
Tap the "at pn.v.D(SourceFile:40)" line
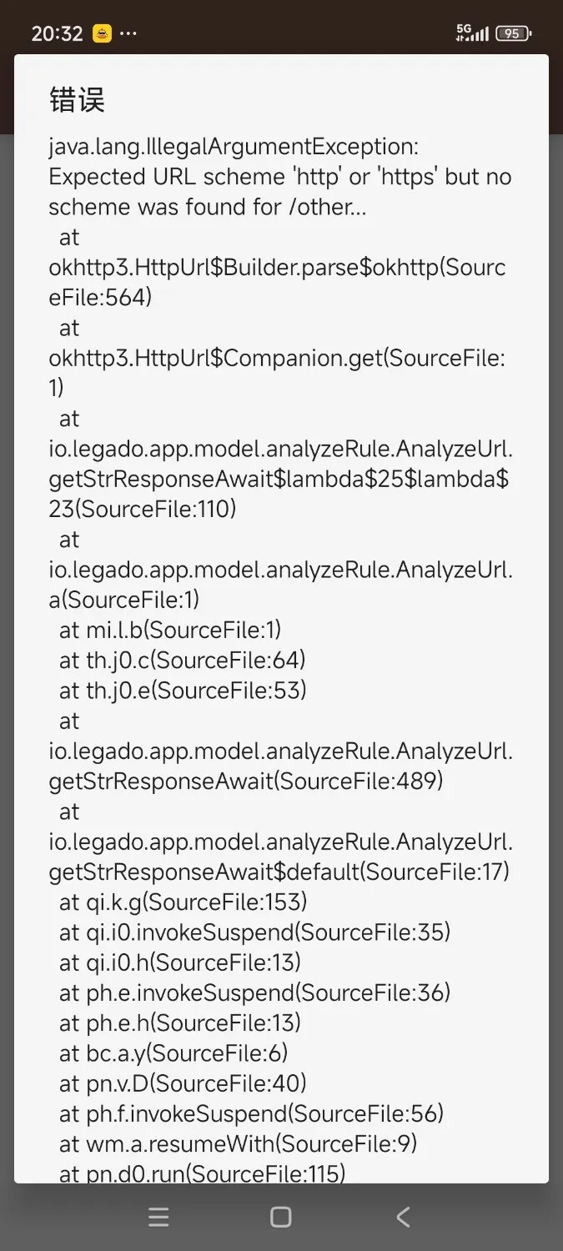(183, 1083)
